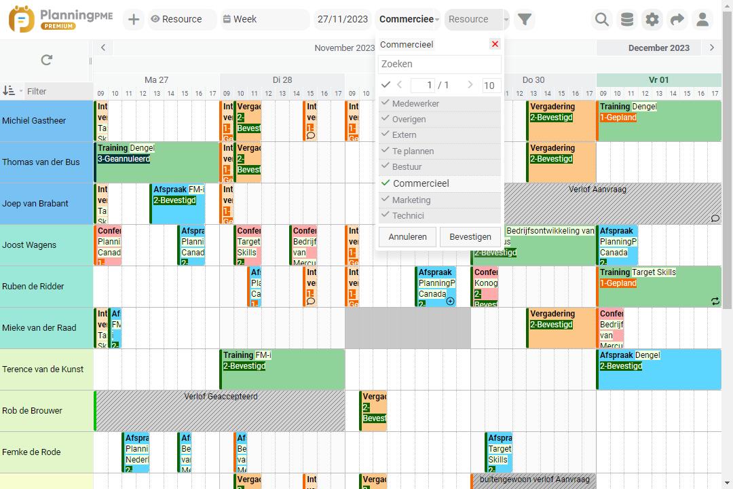Click the panel splitter handle beside refresh

pyautogui.click(x=91, y=61)
